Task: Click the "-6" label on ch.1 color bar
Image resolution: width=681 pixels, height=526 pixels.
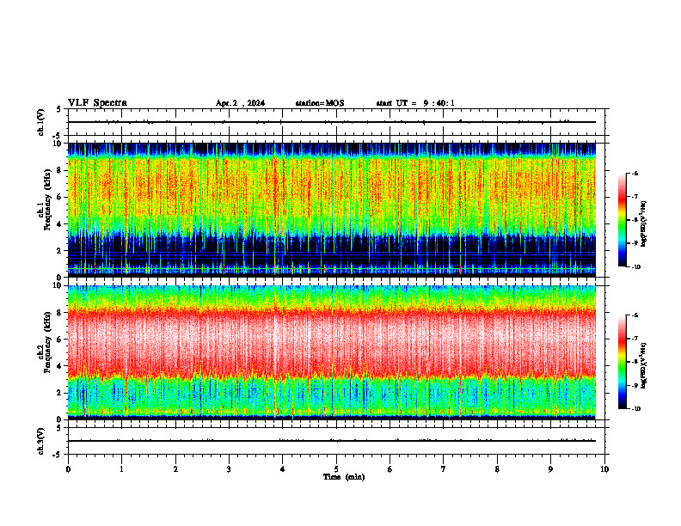Action: [635, 173]
